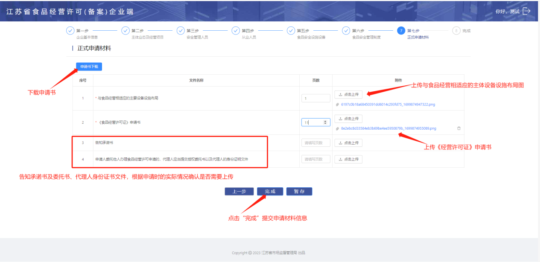Select the active 第七步 正式申请材料 step
Viewport: 540px width, 262px height.
[x=401, y=31]
